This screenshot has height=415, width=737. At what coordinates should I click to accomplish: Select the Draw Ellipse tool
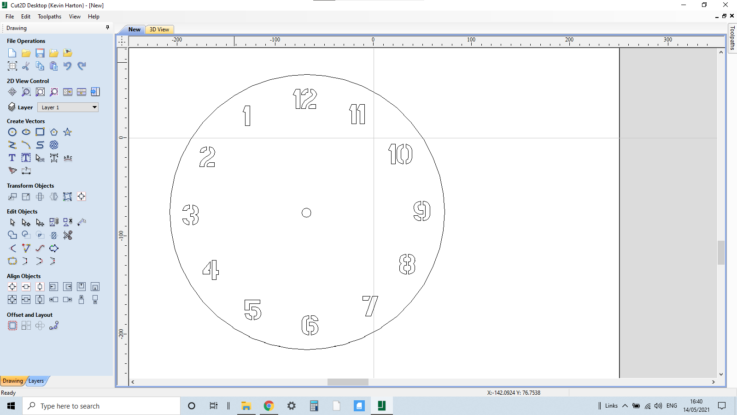click(26, 132)
